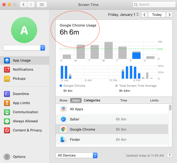Viewport: 177px width, 163px height.
Task: Click Safari's 6h 6m time value
Action: [x=121, y=119]
